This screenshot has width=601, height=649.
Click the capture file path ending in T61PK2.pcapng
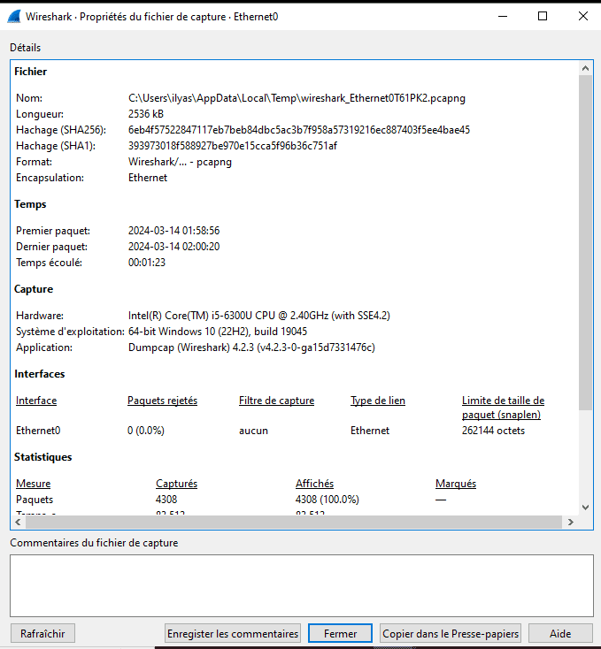tap(297, 98)
